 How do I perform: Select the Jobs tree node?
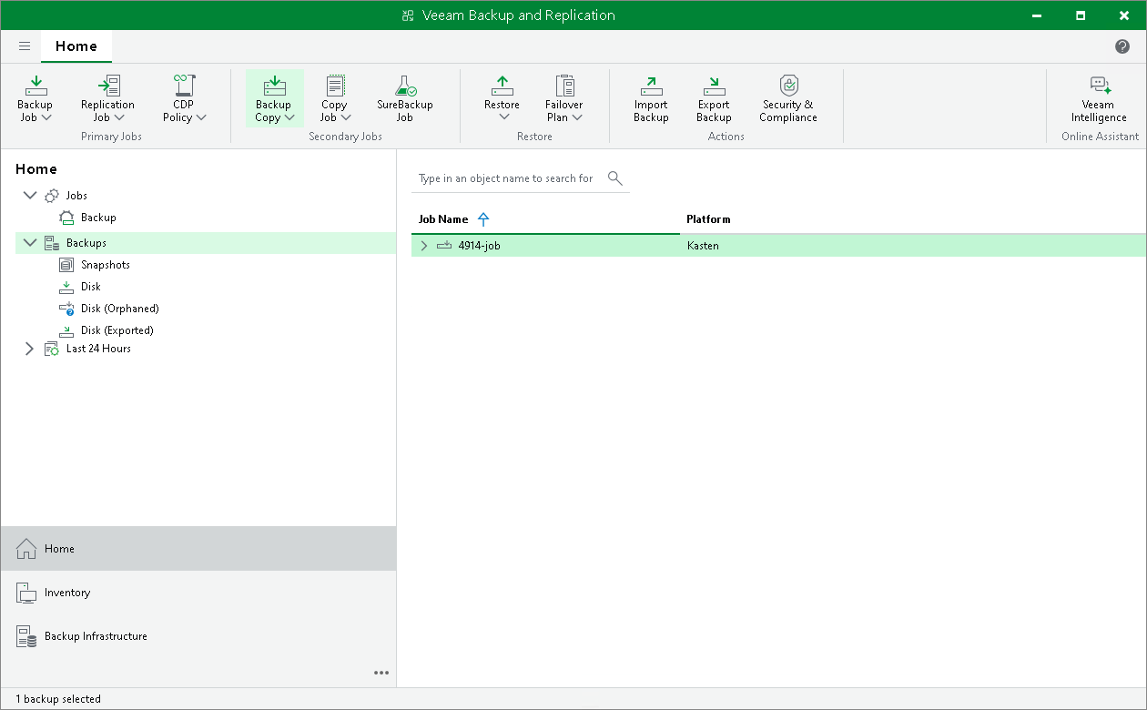(x=76, y=196)
